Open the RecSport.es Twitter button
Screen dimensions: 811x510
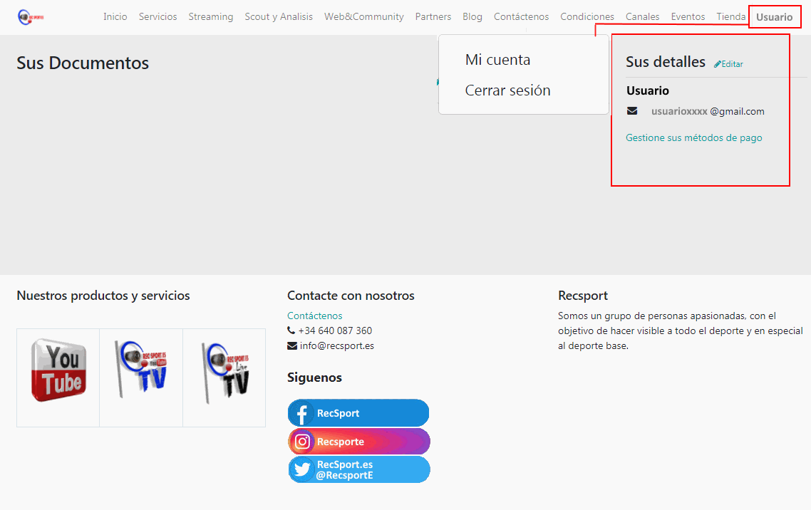358,469
